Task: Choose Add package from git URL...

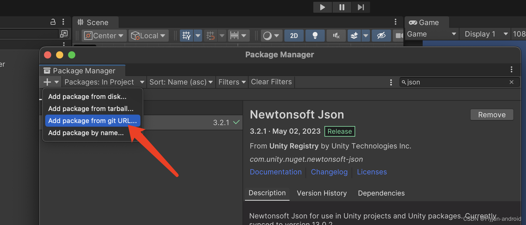Action: (x=93, y=121)
